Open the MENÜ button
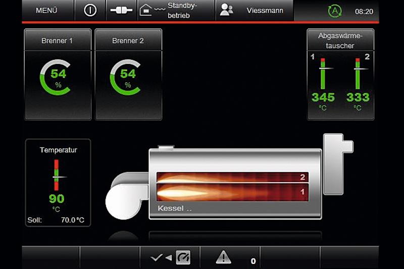The image size is (404, 269). (x=46, y=11)
